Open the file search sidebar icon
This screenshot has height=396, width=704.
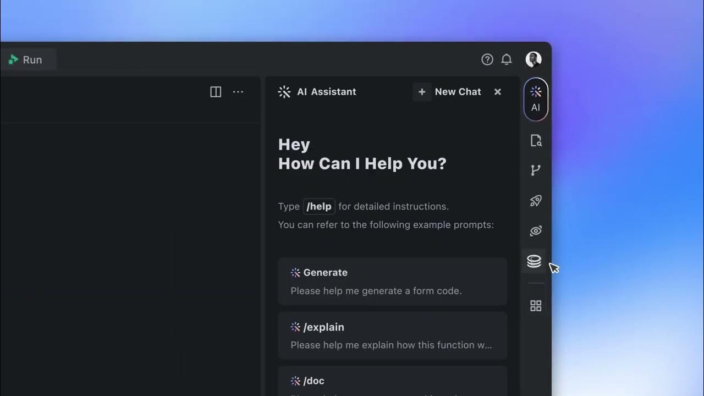[536, 141]
